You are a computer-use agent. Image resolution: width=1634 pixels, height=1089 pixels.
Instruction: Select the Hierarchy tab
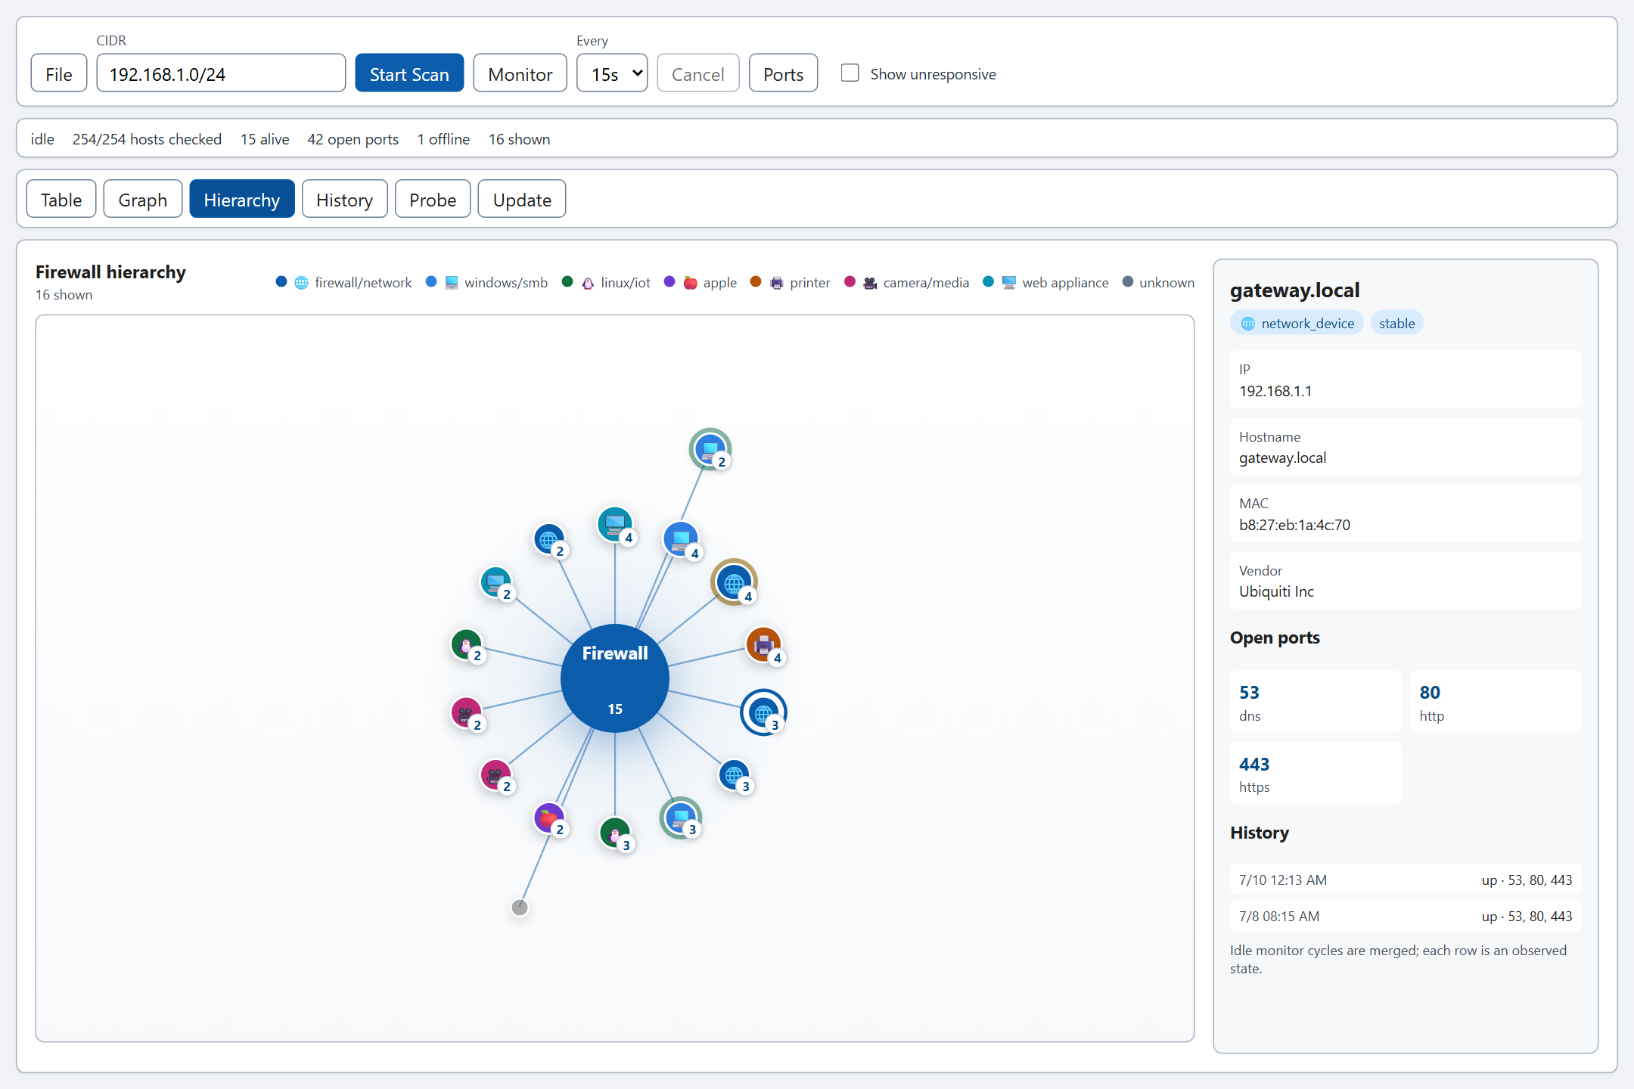[241, 199]
